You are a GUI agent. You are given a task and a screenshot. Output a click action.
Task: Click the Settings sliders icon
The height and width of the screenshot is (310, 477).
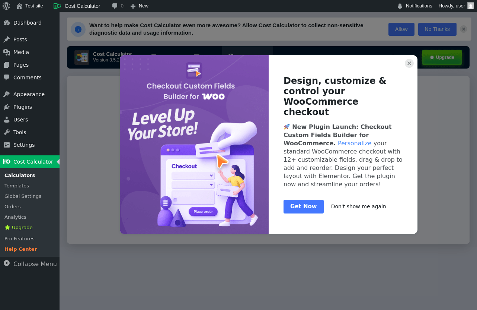pyautogui.click(x=7, y=145)
